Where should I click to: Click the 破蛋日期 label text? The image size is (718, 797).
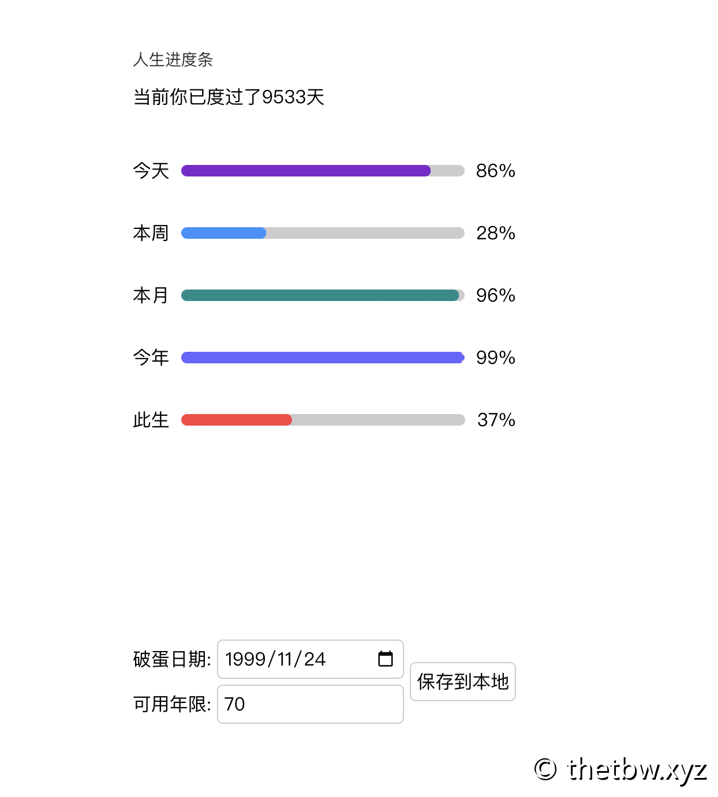(x=171, y=659)
